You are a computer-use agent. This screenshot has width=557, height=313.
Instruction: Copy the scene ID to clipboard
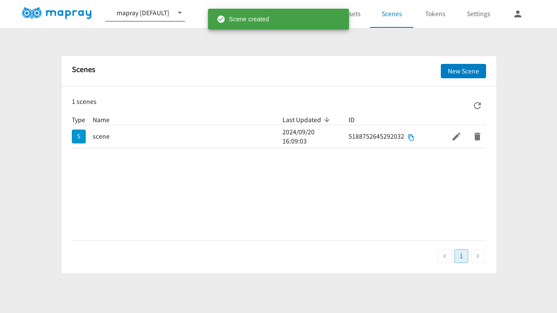pos(411,137)
